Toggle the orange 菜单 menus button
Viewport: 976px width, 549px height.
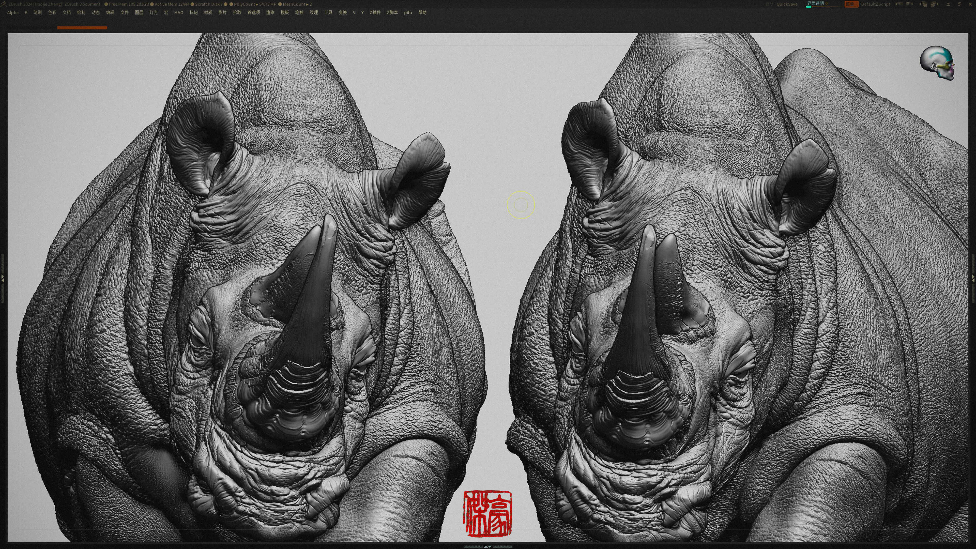[851, 4]
